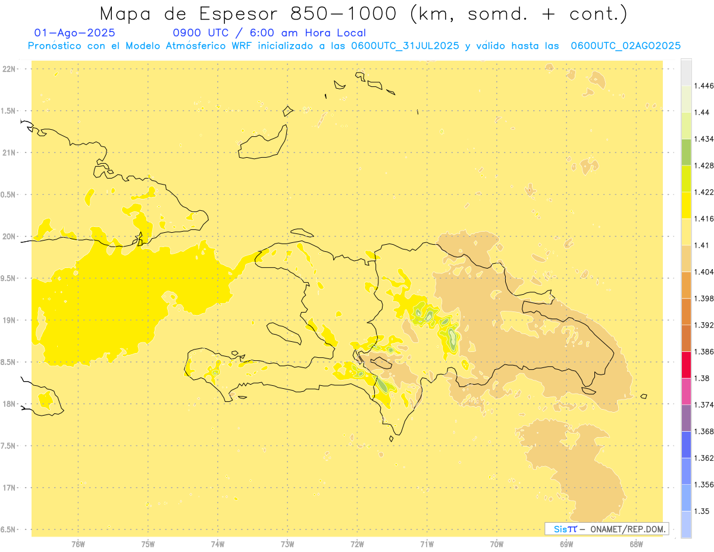
Task: Select the date text '01-Ago-2025'
Action: point(75,33)
